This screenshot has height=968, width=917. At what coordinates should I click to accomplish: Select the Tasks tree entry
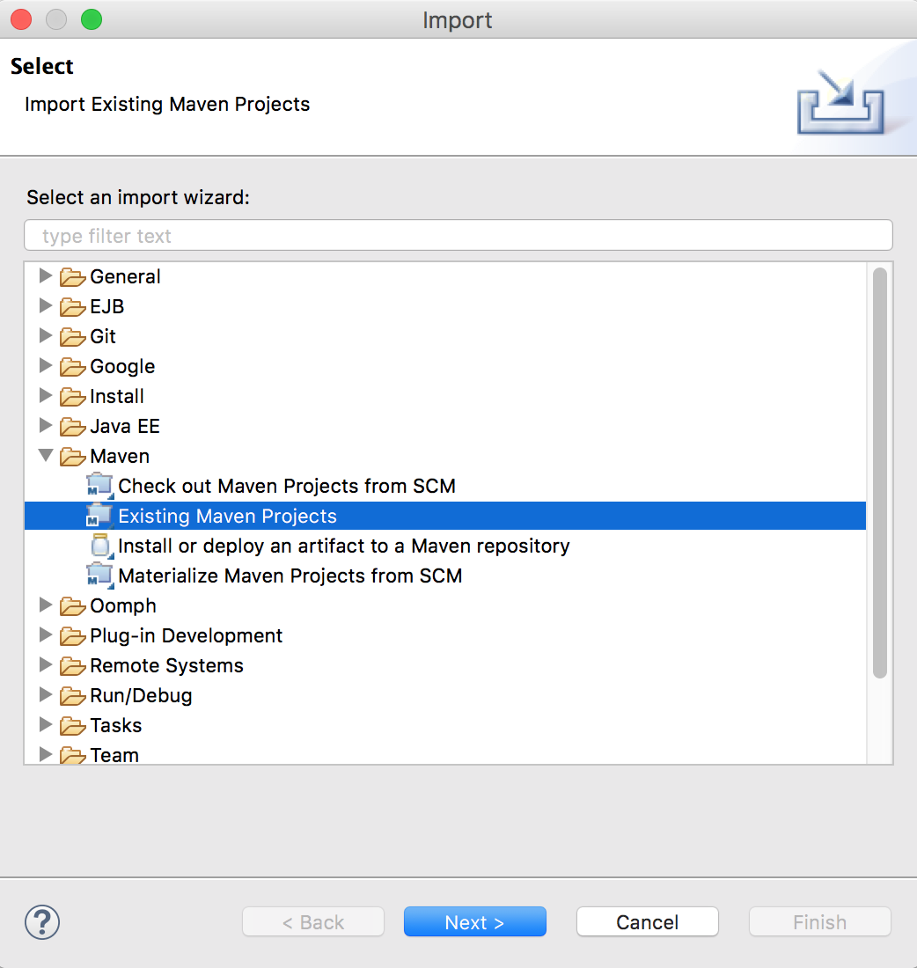pos(116,725)
